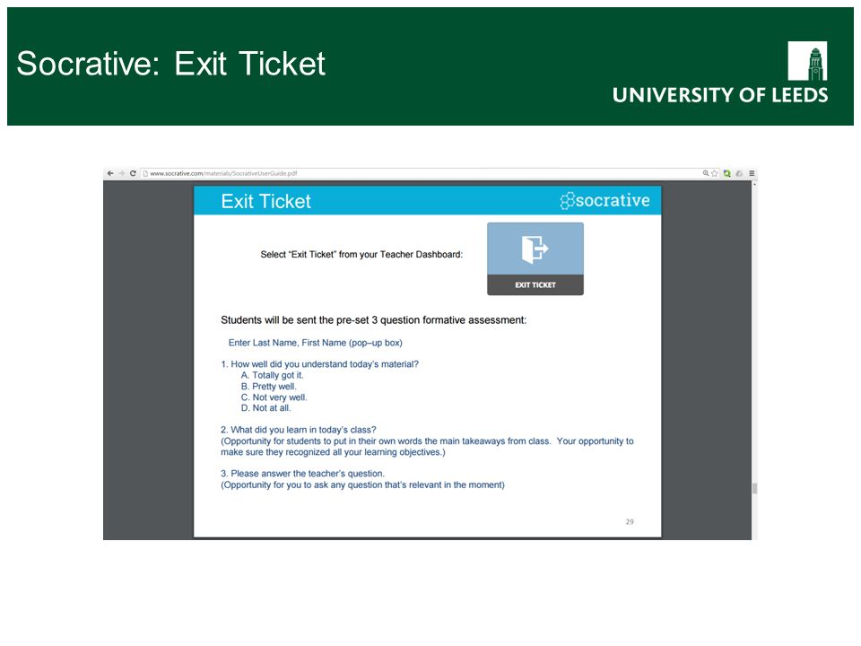Click the University of Leeds tower logo
The image size is (861, 646).
point(807,61)
